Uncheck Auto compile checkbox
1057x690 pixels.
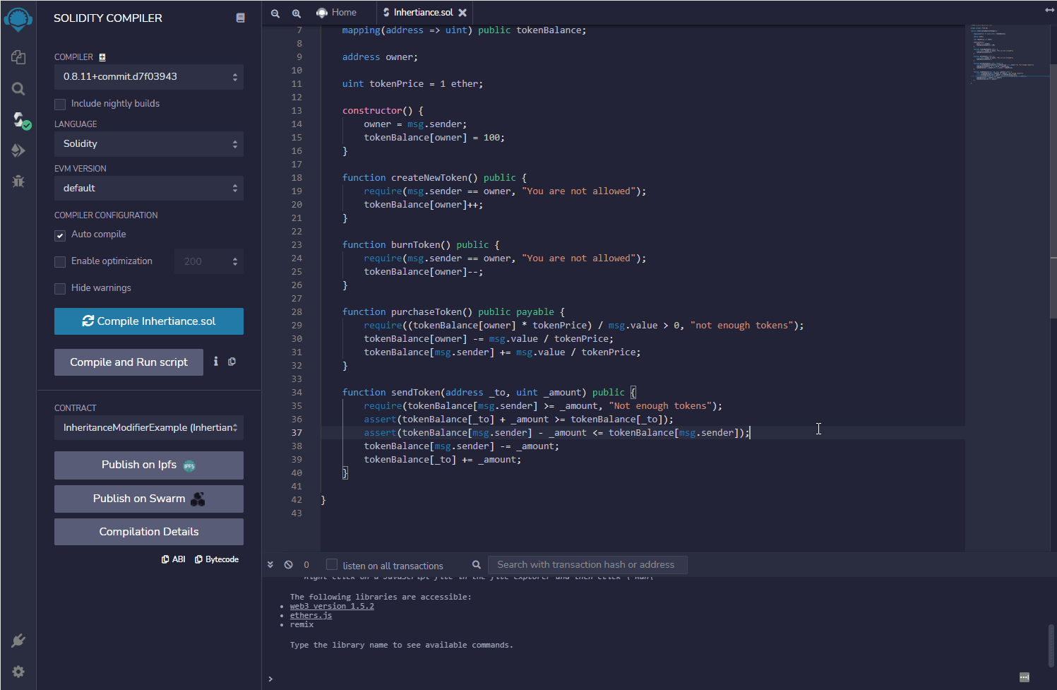click(x=60, y=235)
